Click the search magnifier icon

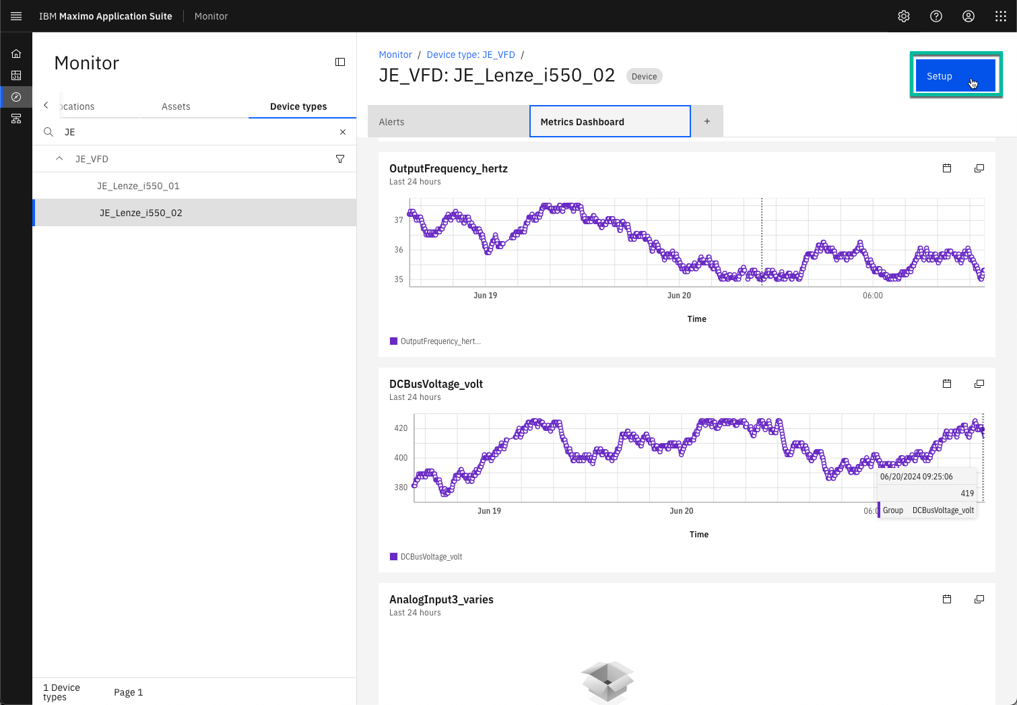click(48, 132)
